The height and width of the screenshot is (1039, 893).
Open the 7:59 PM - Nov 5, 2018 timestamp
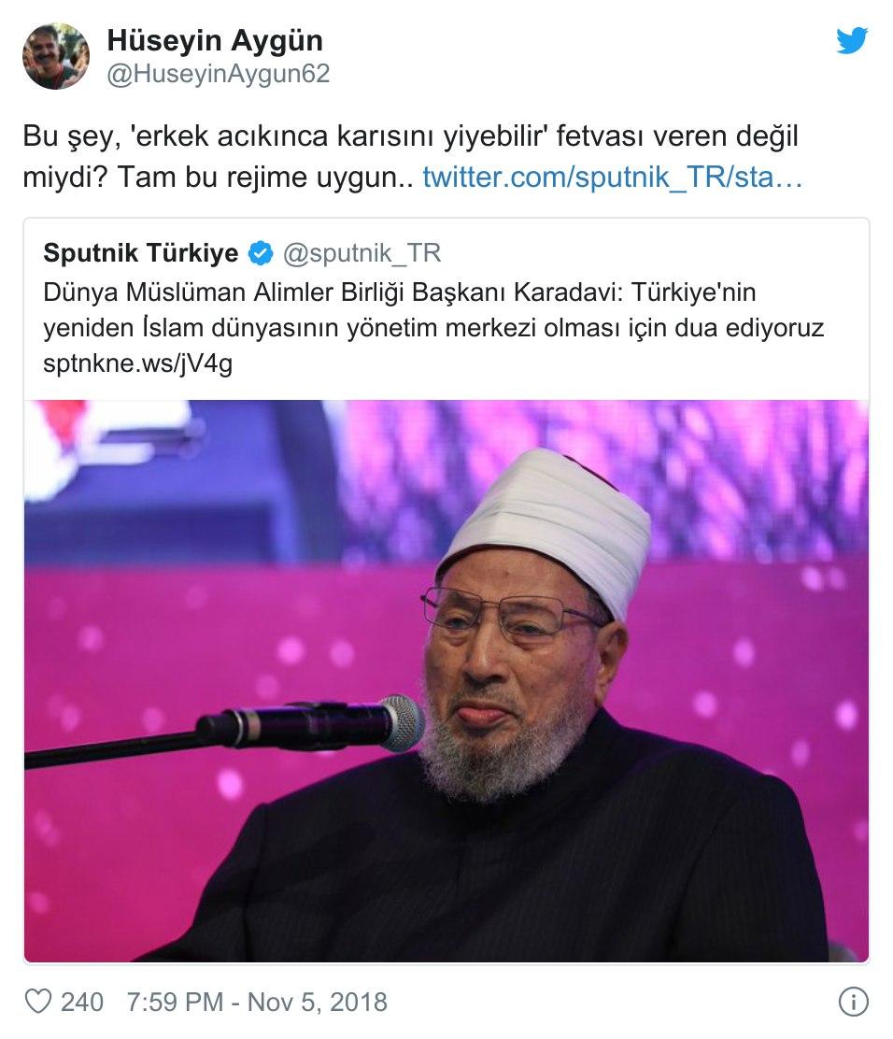257,1002
